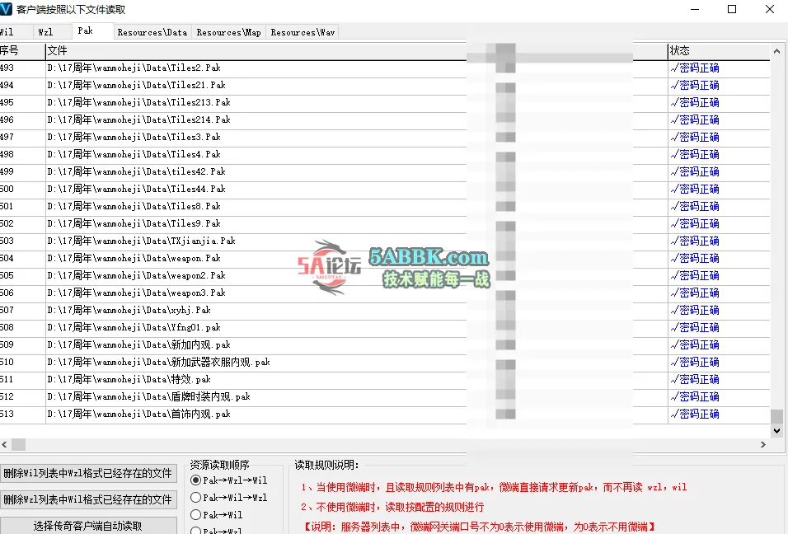
Task: Select row TXjianjia.Pak file path
Action: point(141,241)
